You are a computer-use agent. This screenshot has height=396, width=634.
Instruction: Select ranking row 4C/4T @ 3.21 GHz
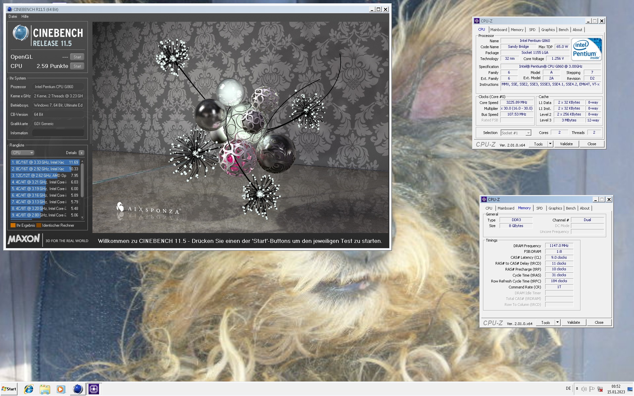45,182
